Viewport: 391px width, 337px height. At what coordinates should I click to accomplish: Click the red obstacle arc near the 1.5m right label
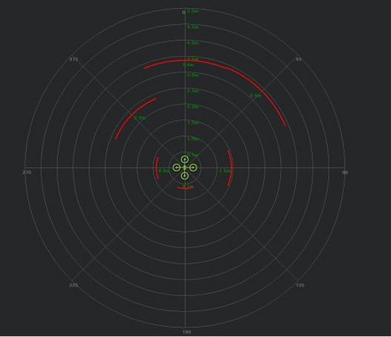click(x=231, y=168)
